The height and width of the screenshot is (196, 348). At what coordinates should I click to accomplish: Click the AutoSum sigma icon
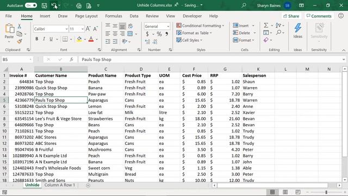tap(266, 26)
